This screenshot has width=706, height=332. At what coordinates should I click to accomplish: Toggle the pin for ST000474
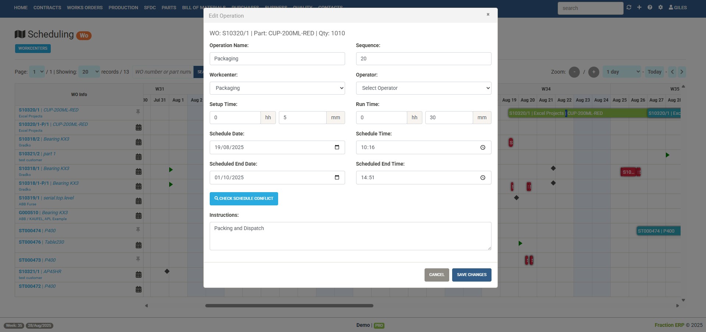pyautogui.click(x=138, y=230)
